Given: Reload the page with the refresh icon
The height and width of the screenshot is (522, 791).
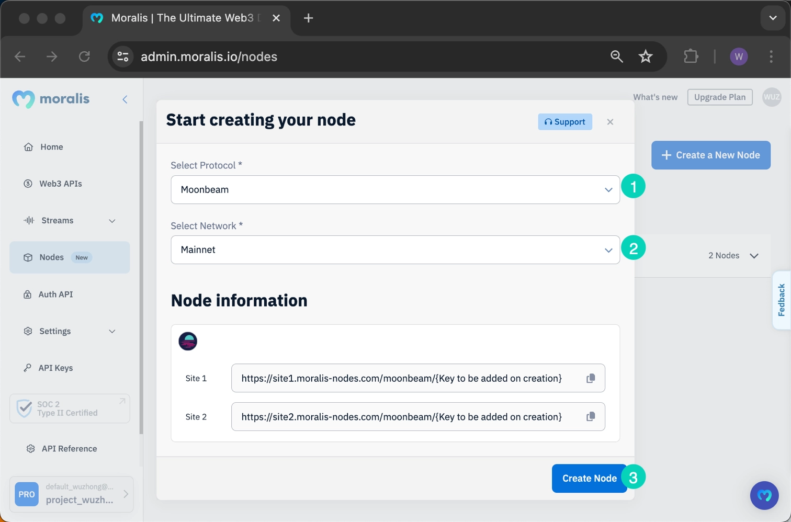Looking at the screenshot, I should [84, 56].
